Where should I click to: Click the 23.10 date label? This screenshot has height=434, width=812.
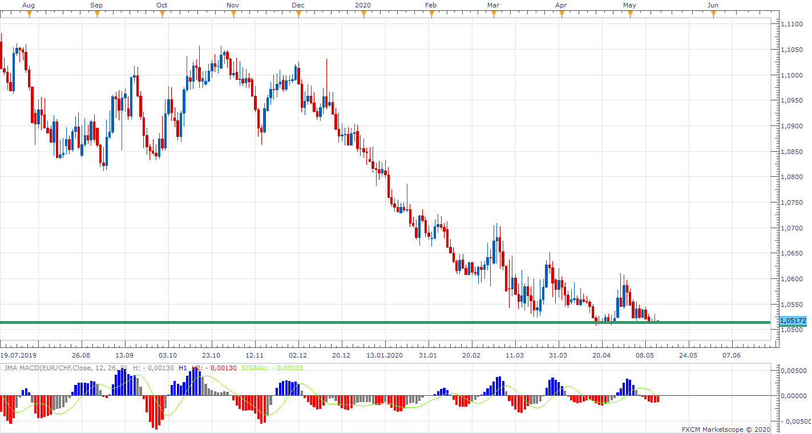(x=211, y=355)
